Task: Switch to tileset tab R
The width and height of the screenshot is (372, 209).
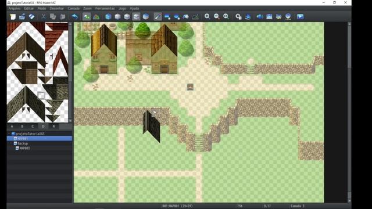Action: [53, 127]
